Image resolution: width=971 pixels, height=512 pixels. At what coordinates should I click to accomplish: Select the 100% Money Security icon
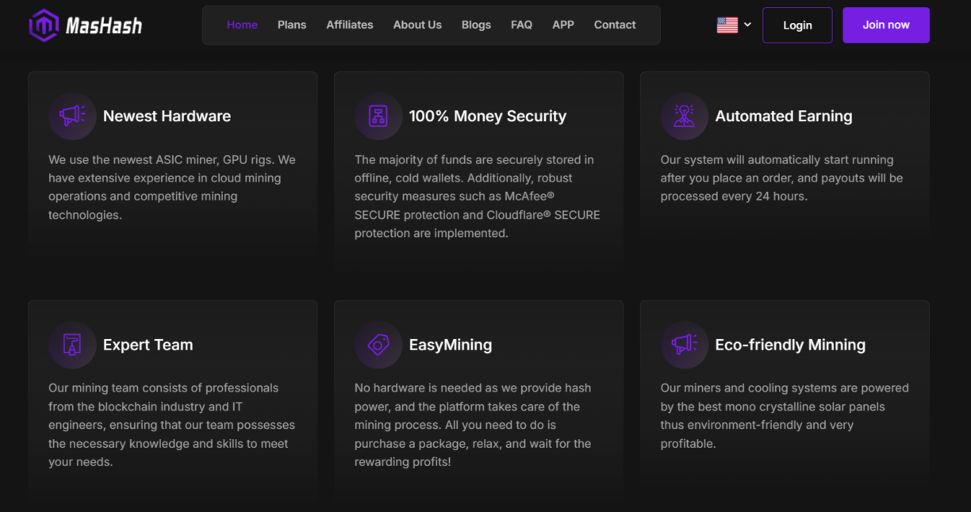click(378, 116)
